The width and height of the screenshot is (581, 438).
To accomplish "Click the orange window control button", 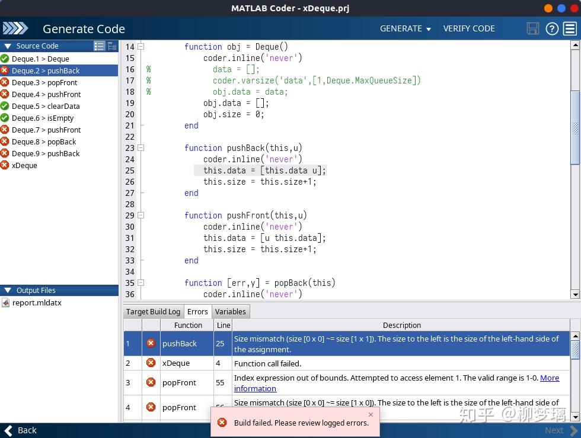I will click(x=548, y=8).
